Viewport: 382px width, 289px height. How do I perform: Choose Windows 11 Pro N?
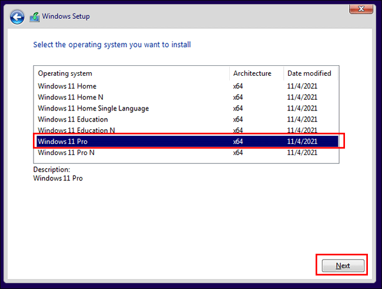(x=66, y=153)
